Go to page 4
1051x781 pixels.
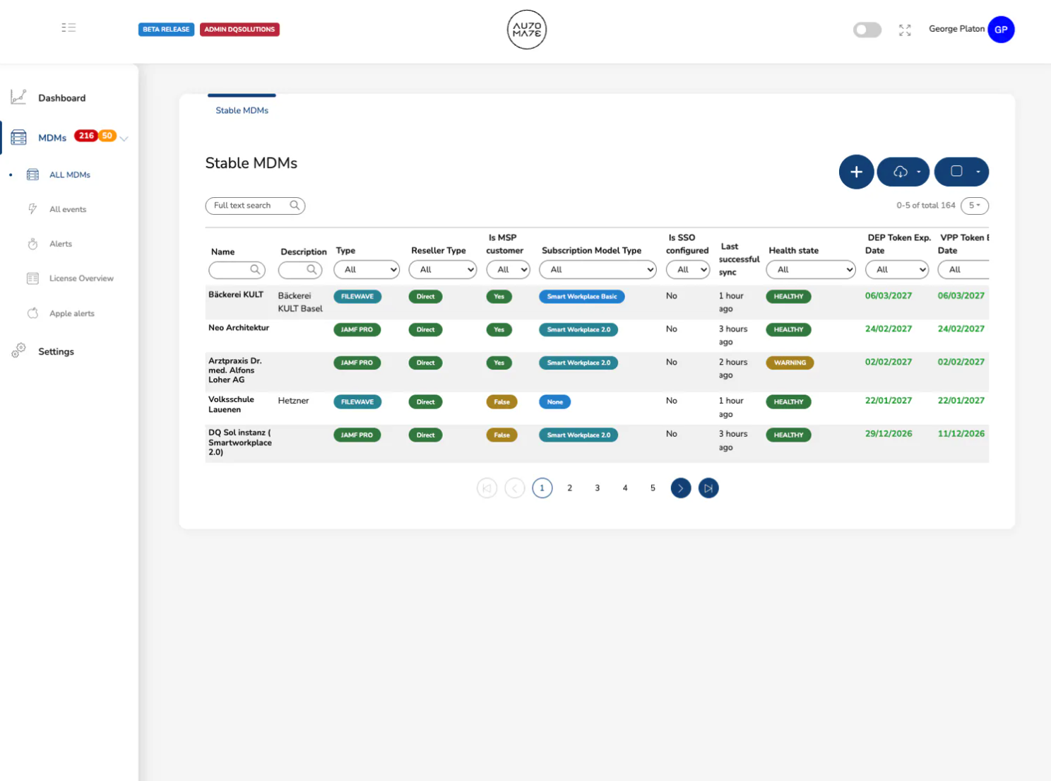625,488
